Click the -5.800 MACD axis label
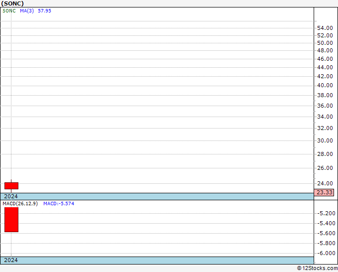The height and width of the screenshot is (272, 338). coord(326,243)
